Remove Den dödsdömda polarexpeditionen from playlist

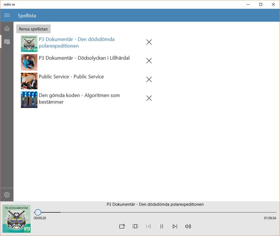click(x=149, y=42)
